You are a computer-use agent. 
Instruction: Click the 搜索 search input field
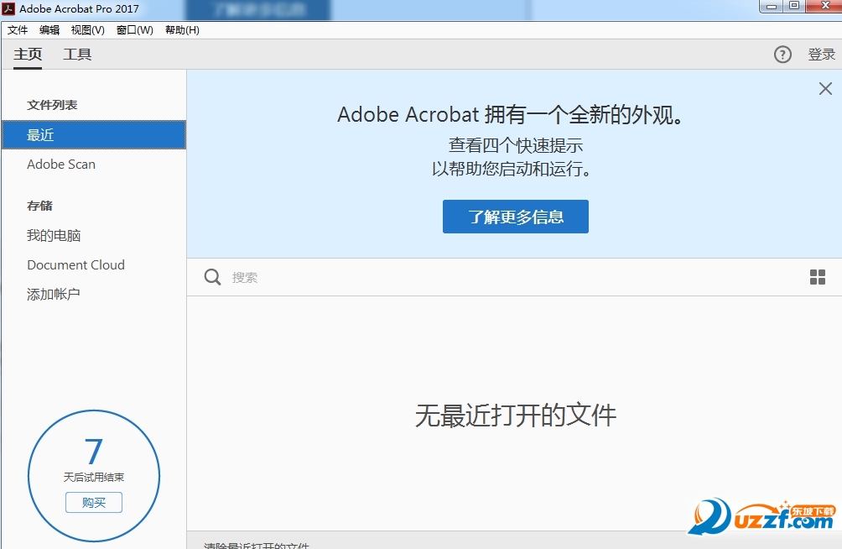503,277
